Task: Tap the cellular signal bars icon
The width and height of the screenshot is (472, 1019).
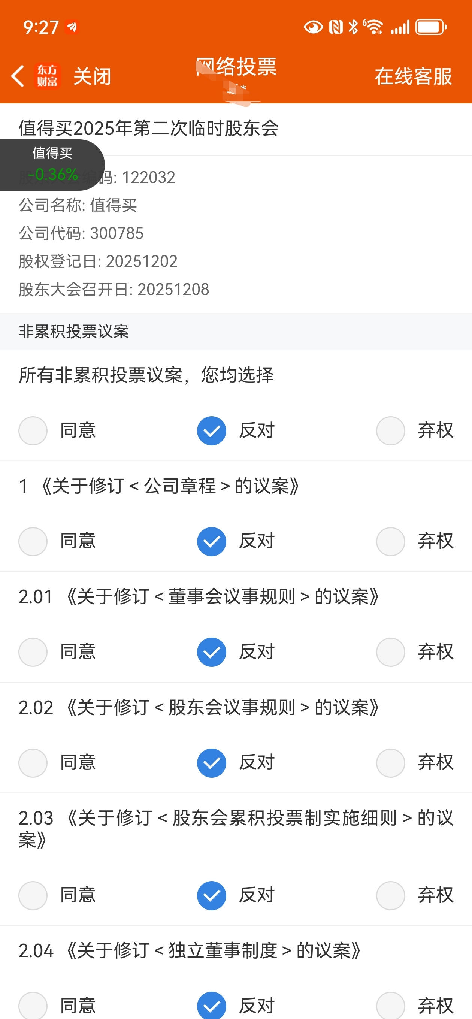Action: point(400,27)
